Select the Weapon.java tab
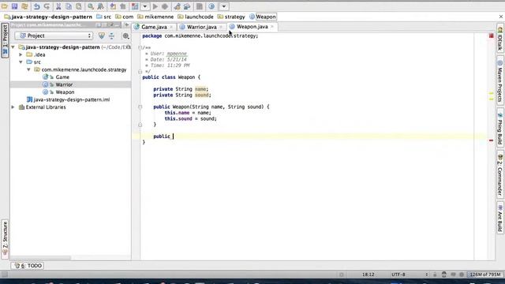 point(252,27)
